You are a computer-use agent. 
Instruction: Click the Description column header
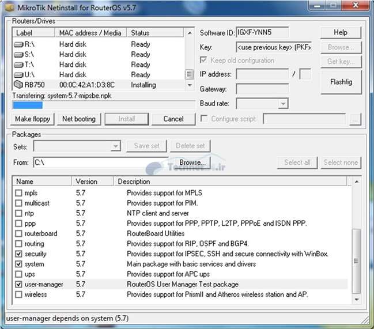tap(230, 181)
